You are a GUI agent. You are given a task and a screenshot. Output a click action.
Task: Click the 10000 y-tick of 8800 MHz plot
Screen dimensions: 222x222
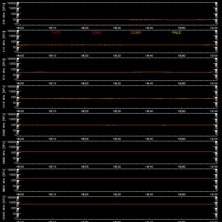pos(12,170)
